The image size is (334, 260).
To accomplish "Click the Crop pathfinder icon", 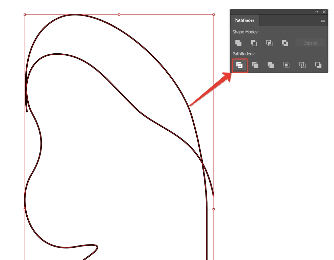I will tap(286, 65).
